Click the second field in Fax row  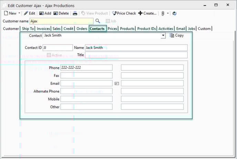pos(152,75)
